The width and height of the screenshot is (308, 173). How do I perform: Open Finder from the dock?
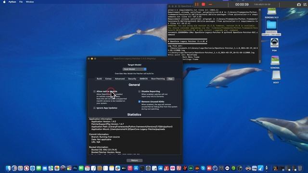point(8,168)
